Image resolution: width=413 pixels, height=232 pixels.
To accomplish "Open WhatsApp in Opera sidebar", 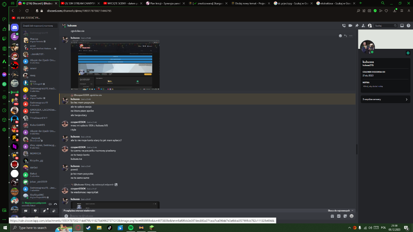I will [4, 84].
